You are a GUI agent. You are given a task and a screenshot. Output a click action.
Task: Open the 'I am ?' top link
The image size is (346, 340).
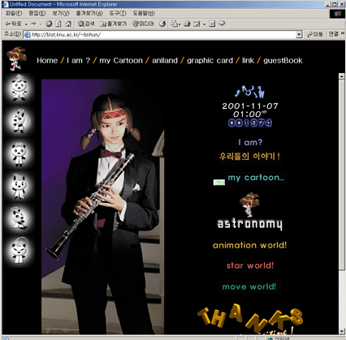[78, 60]
